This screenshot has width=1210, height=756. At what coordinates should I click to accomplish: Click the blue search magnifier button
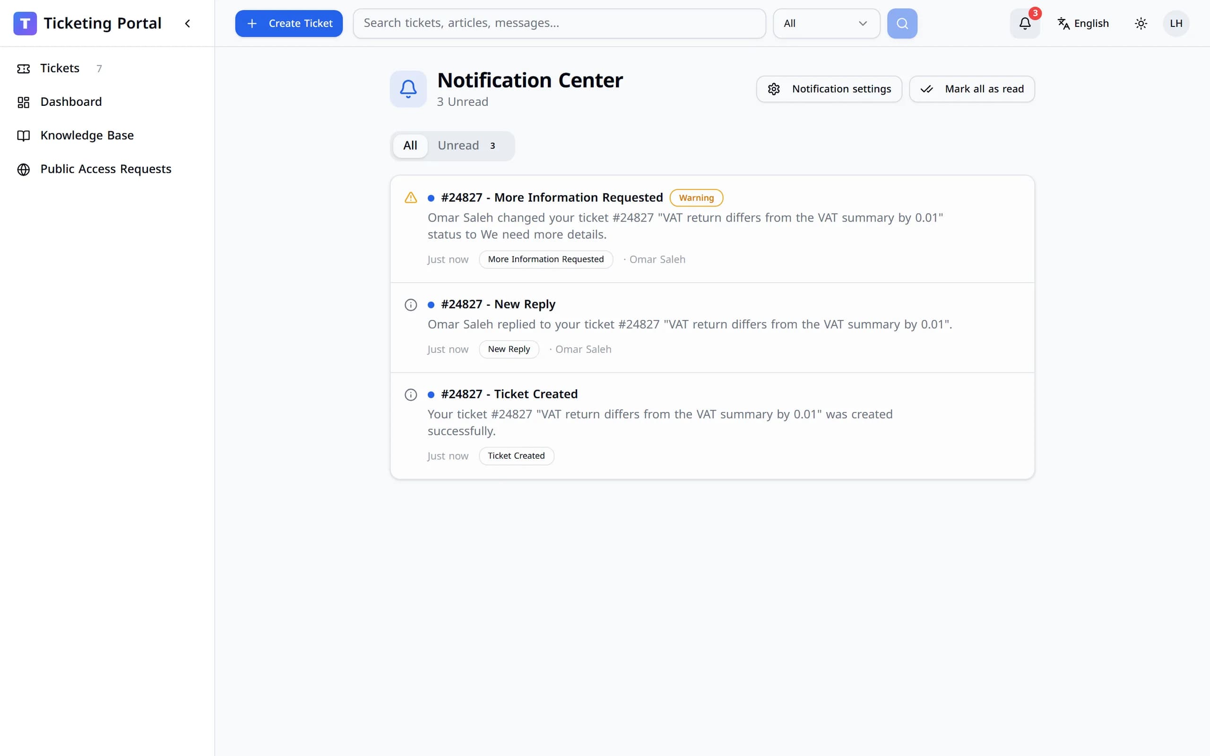click(x=902, y=24)
